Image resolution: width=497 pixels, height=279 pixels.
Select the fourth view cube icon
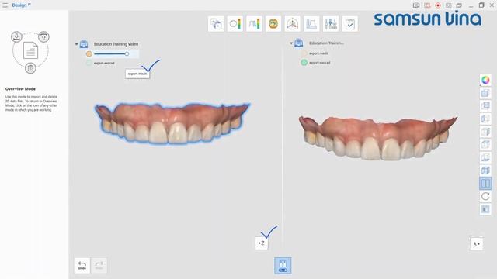(x=485, y=132)
